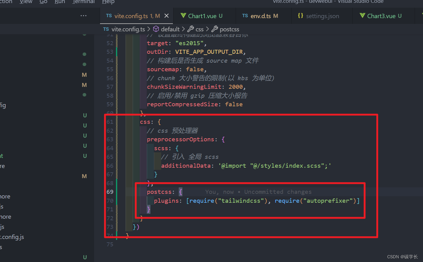Click line number 61 in the gutter
The width and height of the screenshot is (423, 262).
tap(110, 122)
